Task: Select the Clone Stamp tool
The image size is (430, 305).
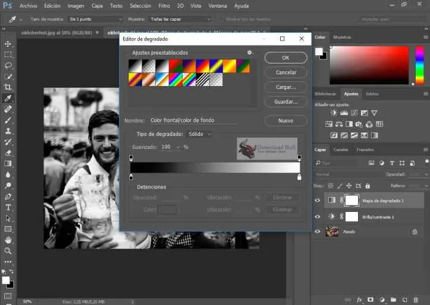Action: pyautogui.click(x=8, y=131)
